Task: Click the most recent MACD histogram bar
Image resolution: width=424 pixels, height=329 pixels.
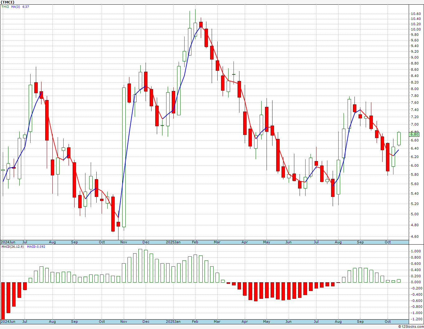Action: 399,281
